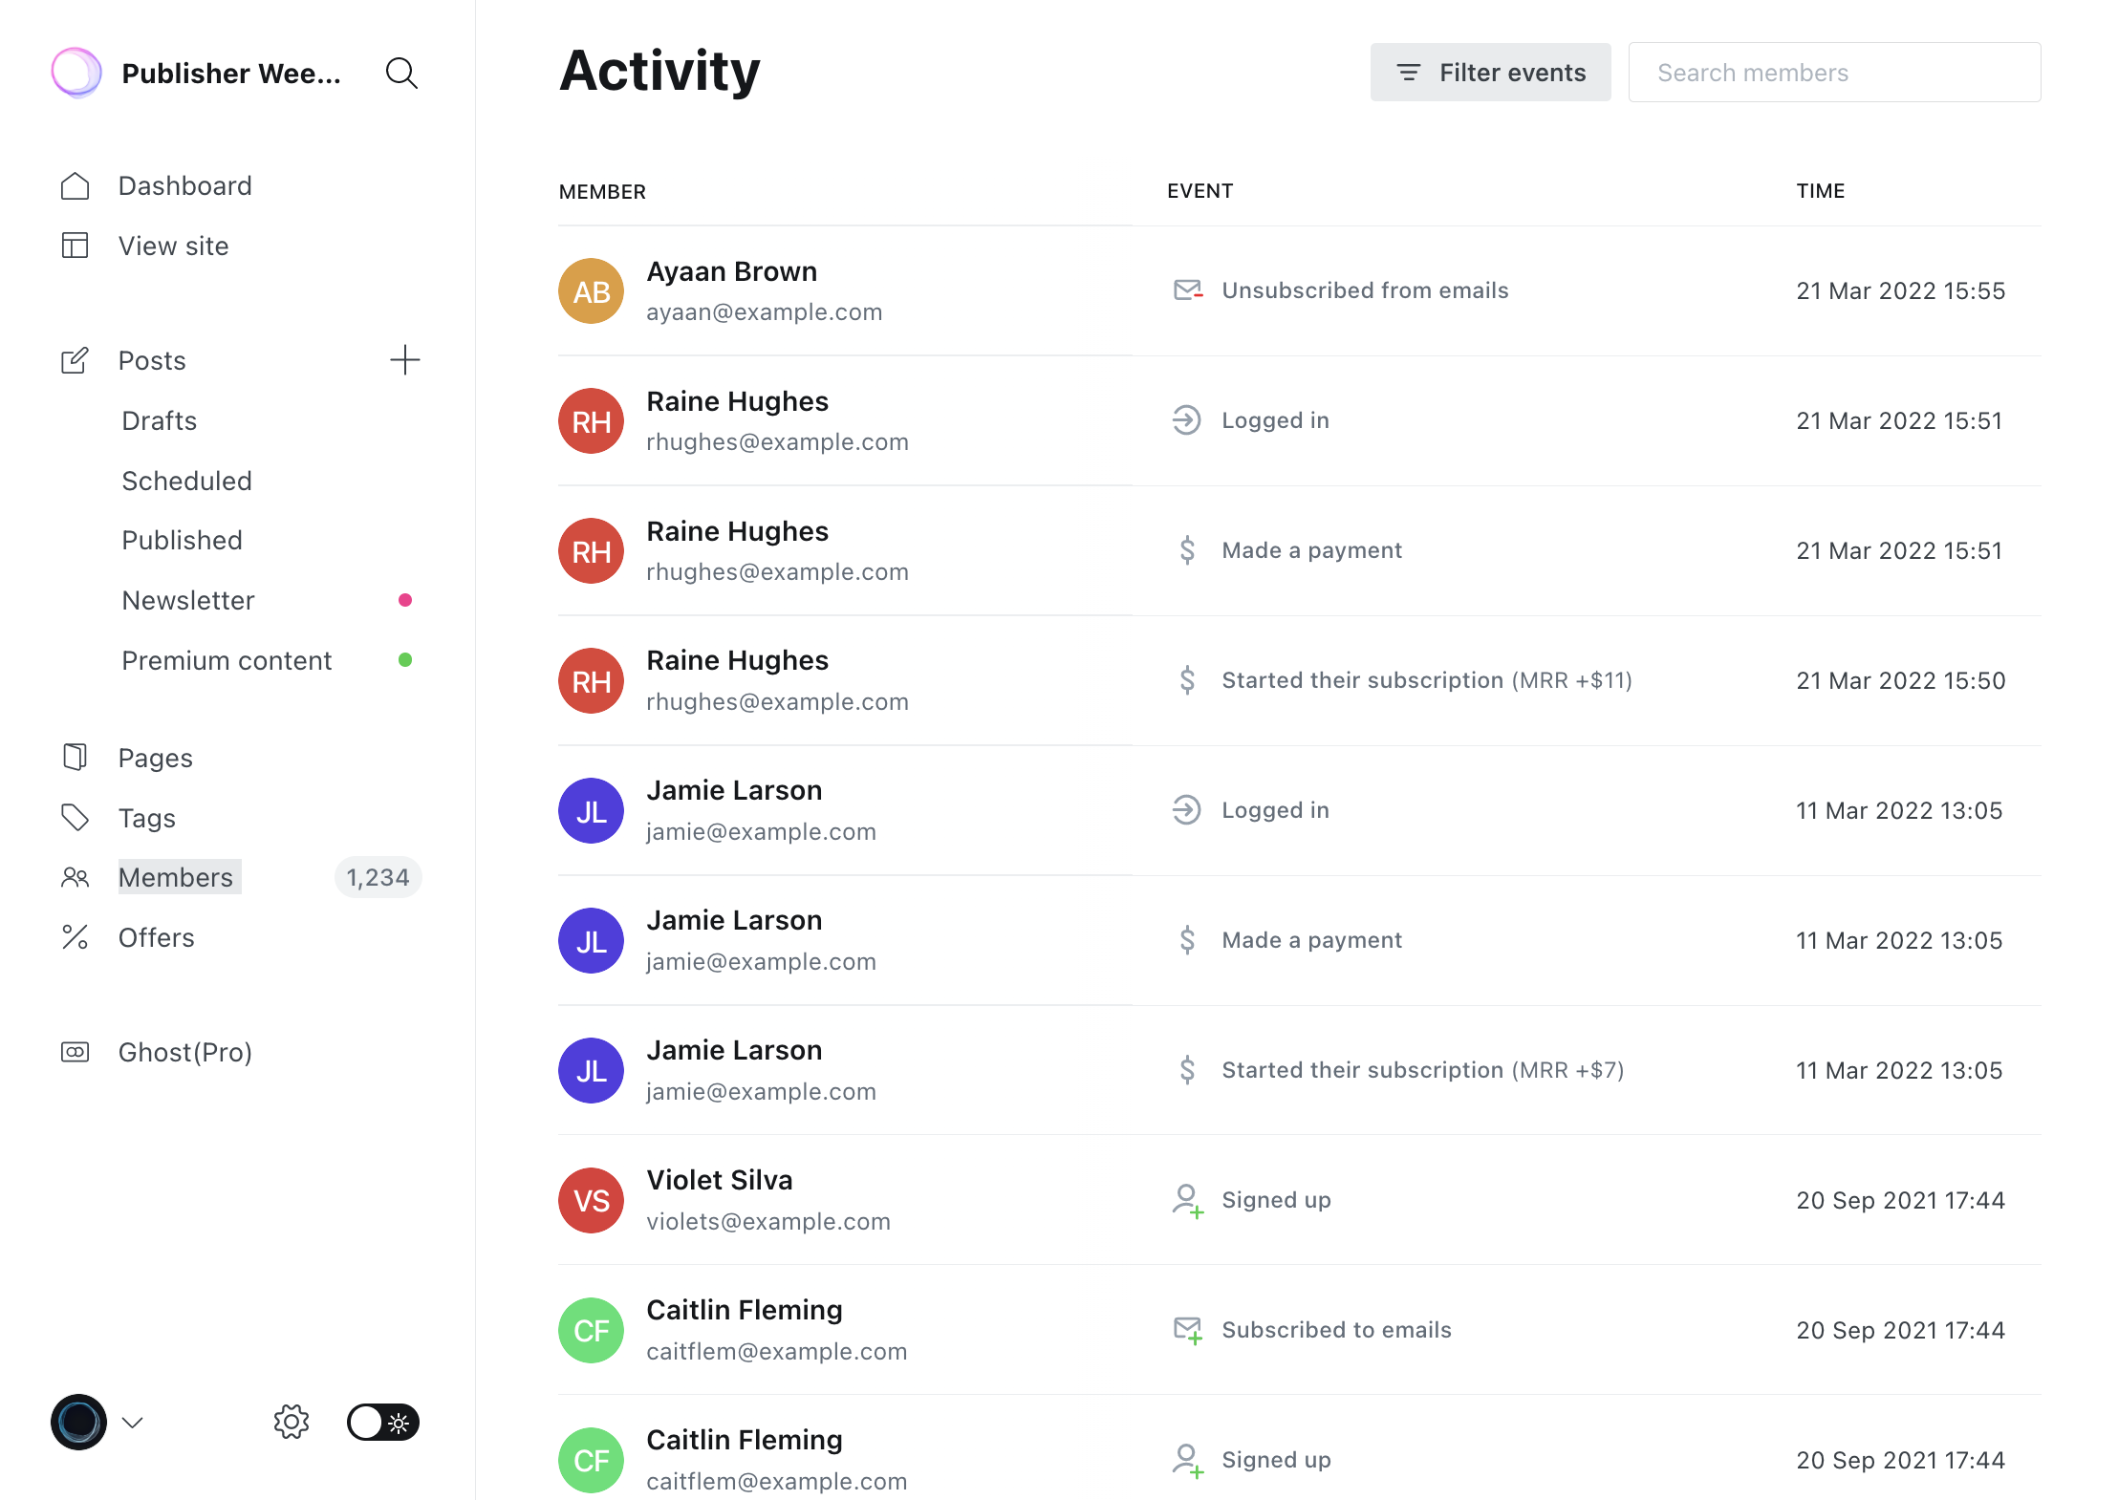
Task: Click the '21 Mar 2022 15:50' timestamp
Action: point(1901,680)
